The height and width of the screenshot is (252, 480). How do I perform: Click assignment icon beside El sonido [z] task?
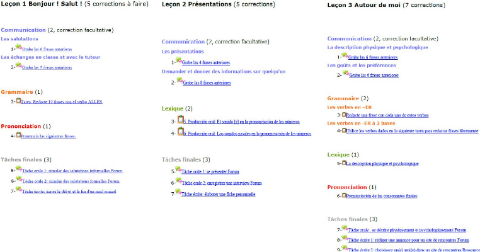coord(181,120)
